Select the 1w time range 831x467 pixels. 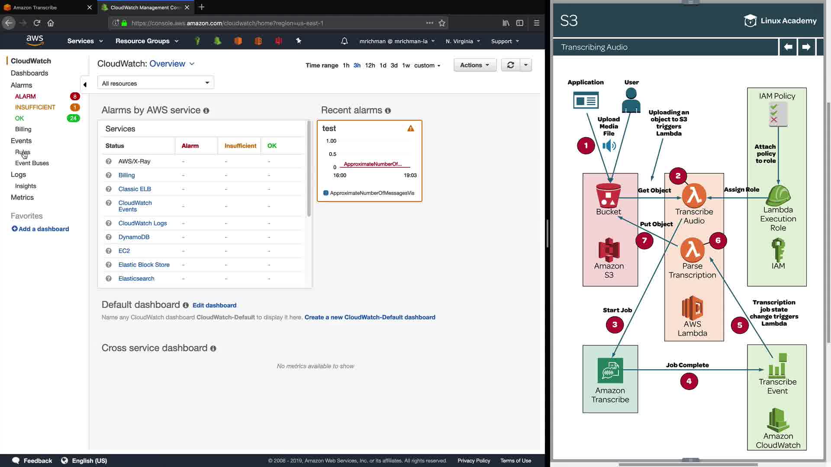click(x=406, y=65)
